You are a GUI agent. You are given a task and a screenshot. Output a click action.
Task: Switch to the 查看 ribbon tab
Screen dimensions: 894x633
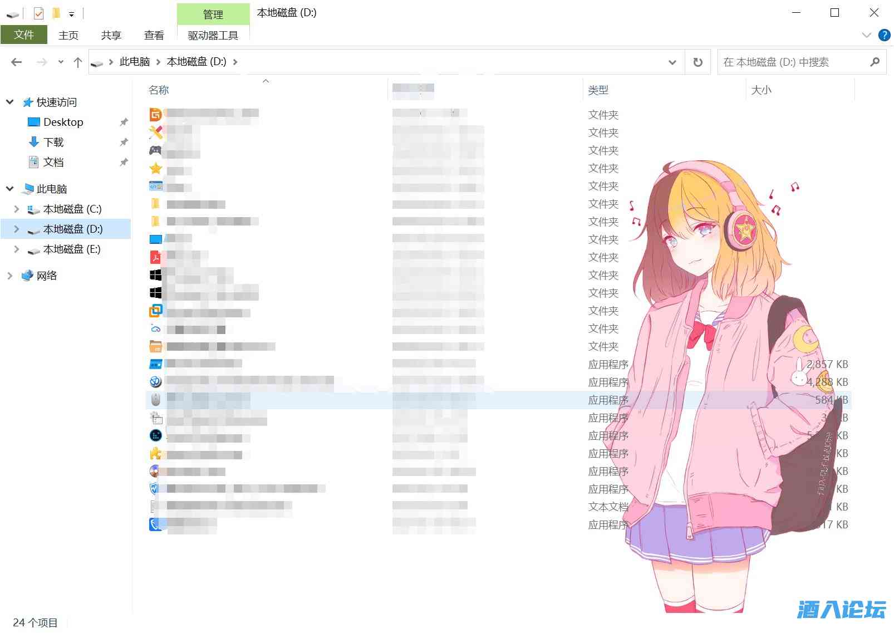coord(154,35)
